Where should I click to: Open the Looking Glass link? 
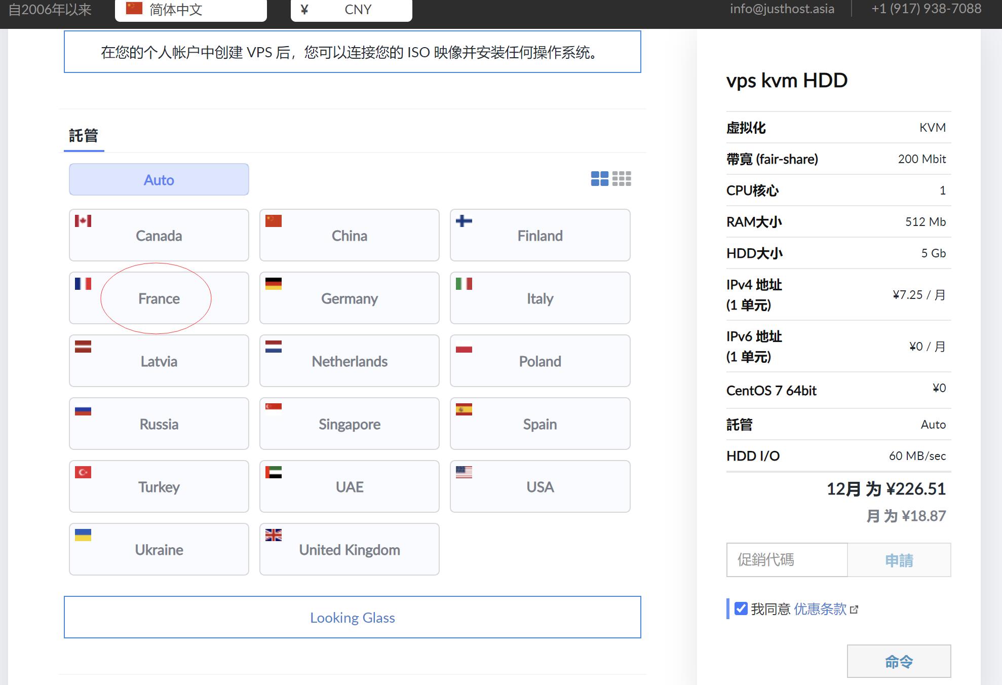pyautogui.click(x=353, y=617)
